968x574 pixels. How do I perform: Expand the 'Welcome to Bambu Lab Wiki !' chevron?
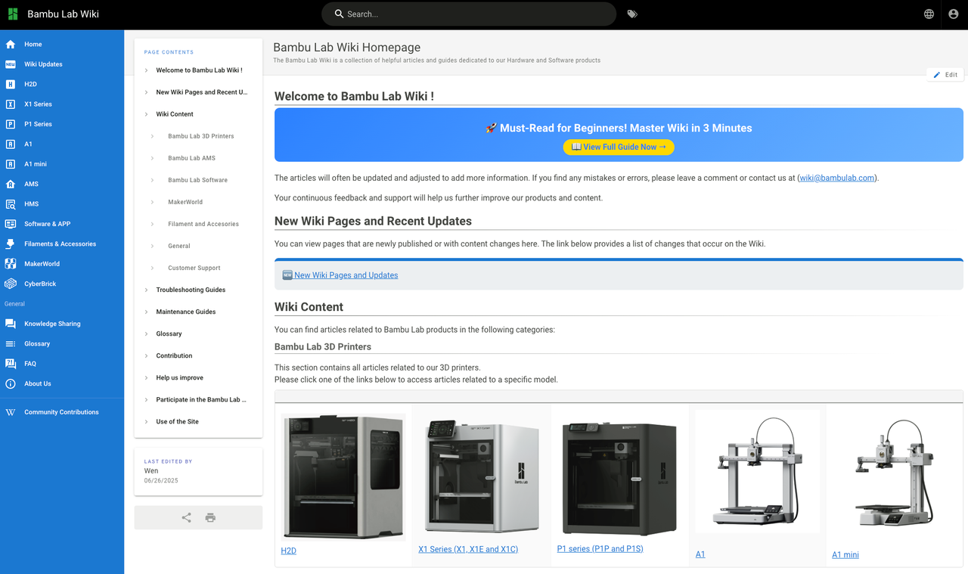[146, 70]
